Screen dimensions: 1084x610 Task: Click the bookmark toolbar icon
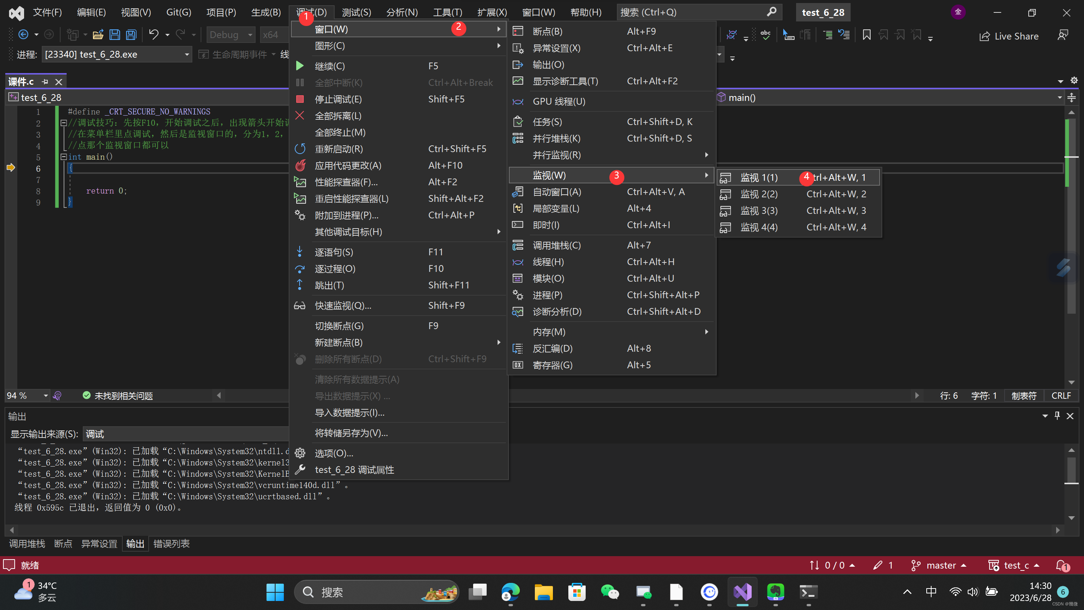click(x=866, y=35)
